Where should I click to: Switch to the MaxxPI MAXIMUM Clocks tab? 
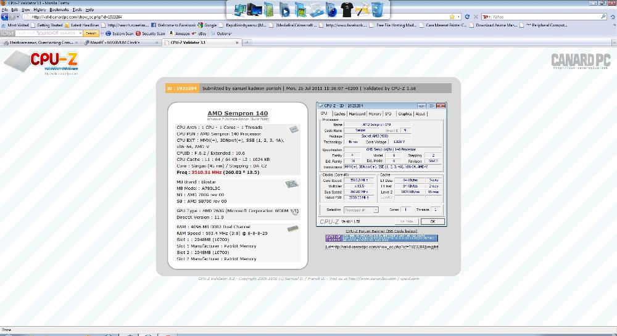tap(120, 43)
